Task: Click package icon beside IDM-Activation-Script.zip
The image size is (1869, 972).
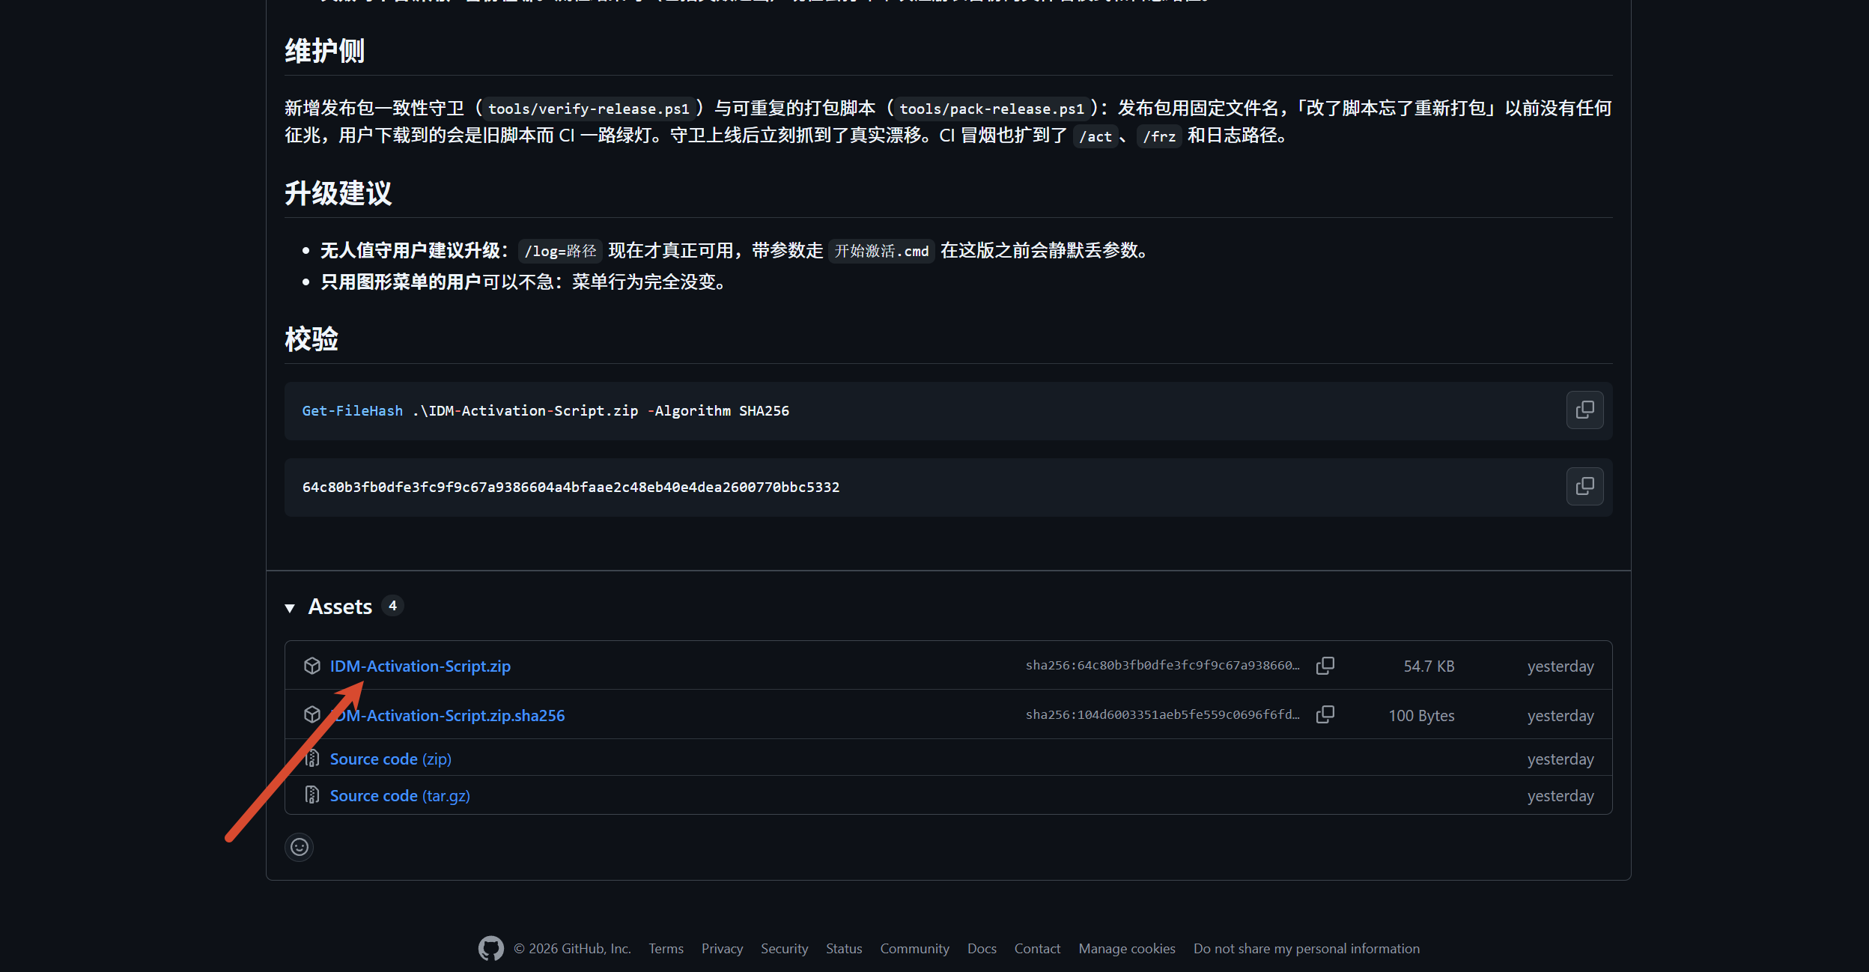Action: 311,665
